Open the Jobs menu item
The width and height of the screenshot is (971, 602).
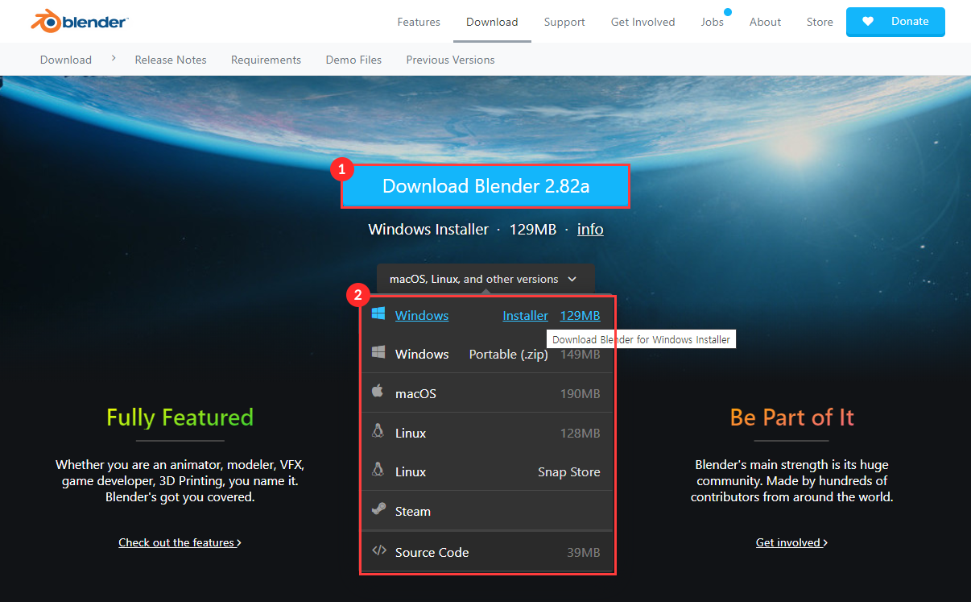pyautogui.click(x=712, y=22)
